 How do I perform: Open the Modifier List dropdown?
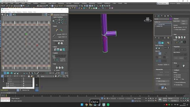(163, 22)
